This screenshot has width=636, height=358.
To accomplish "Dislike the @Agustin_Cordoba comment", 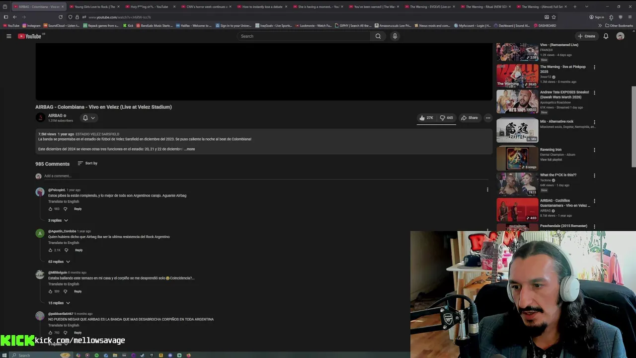I will (x=66, y=250).
